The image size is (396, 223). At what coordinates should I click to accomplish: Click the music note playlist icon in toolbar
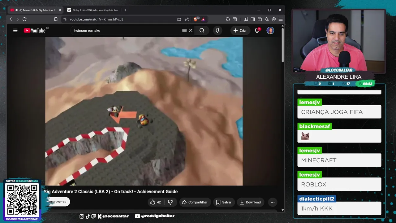(x=246, y=19)
